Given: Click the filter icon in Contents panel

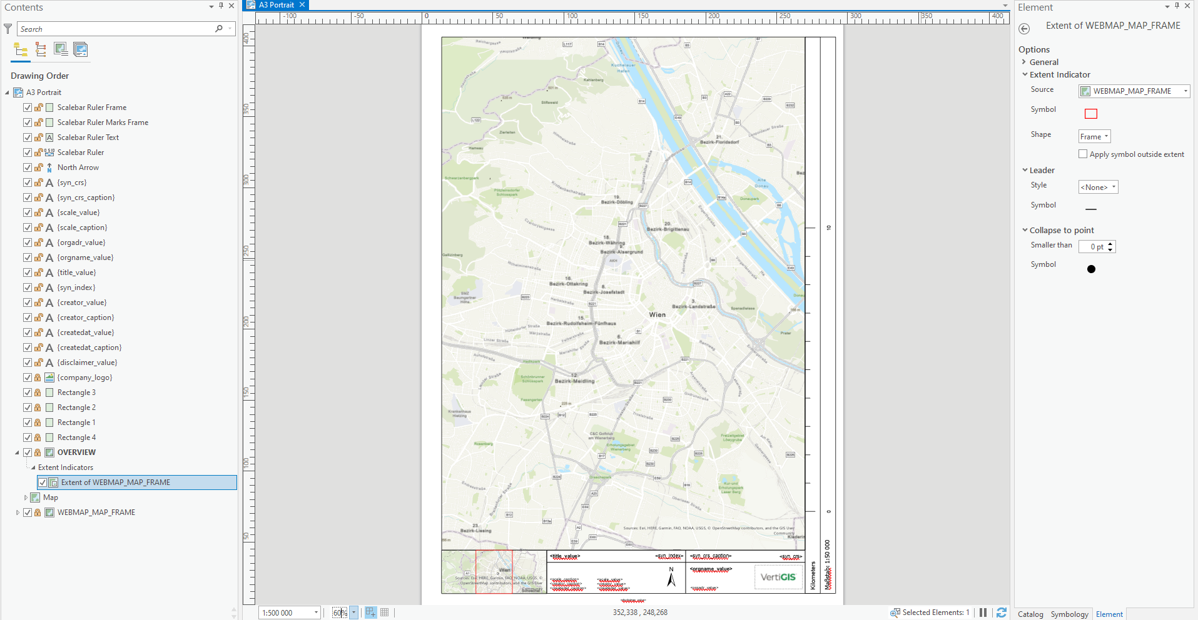Looking at the screenshot, I should [8, 28].
